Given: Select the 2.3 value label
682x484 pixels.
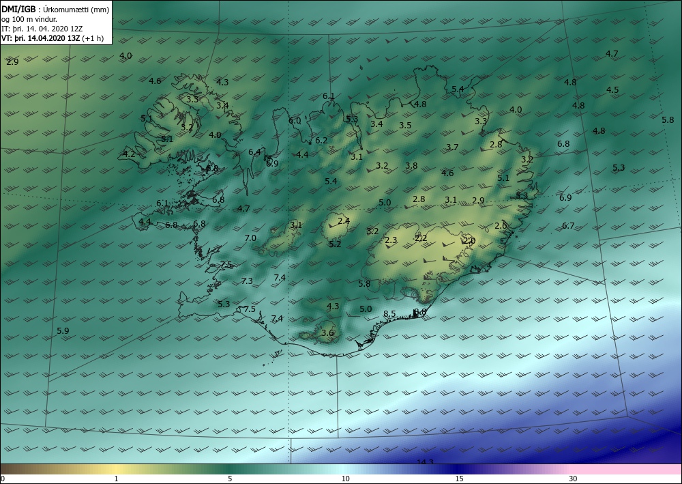Looking at the screenshot, I should [x=391, y=240].
